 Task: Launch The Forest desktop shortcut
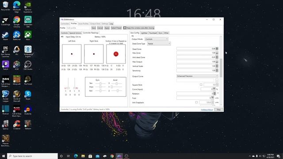[x=28, y=80]
